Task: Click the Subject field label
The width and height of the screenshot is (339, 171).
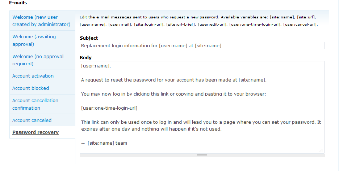Action: [89, 38]
